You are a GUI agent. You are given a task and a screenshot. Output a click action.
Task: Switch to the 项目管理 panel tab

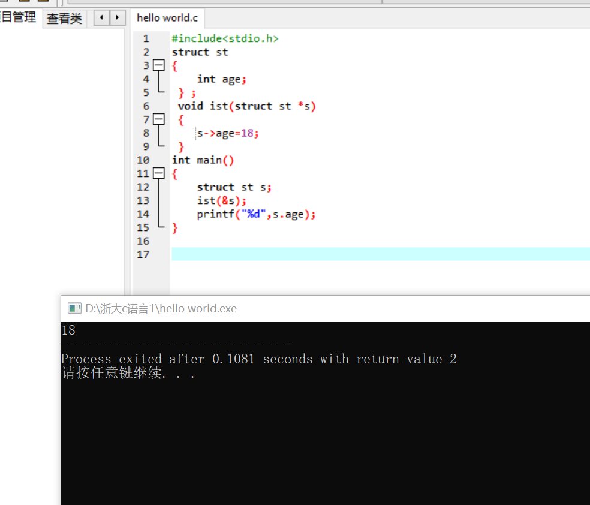19,17
